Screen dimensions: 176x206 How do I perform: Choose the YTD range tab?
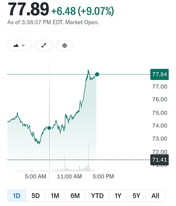[97, 196]
